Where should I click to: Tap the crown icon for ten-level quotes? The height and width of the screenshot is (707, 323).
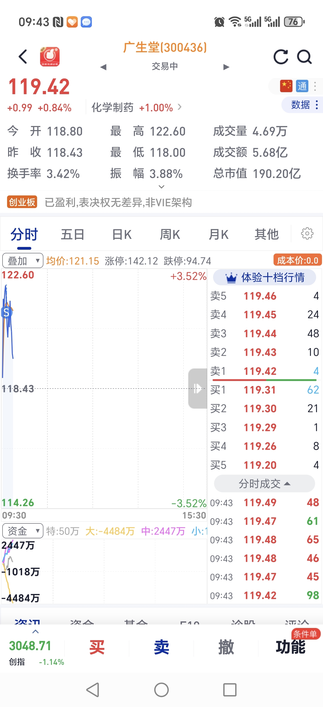click(231, 278)
